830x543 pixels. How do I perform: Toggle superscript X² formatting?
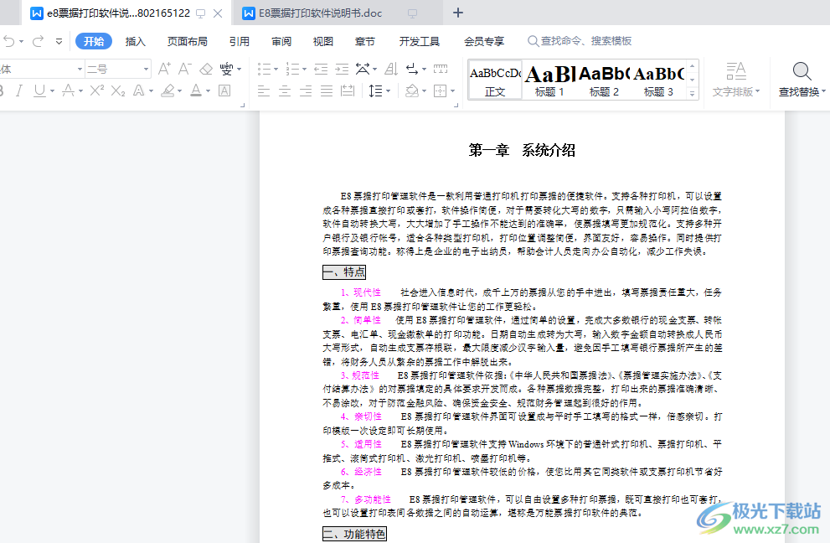[97, 90]
